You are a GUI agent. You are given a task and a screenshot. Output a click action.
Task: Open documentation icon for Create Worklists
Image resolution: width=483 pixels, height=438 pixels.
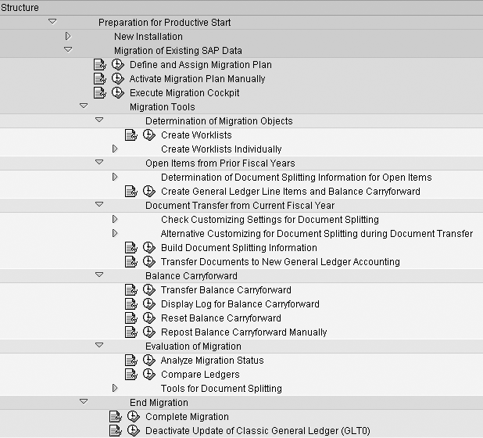[131, 135]
